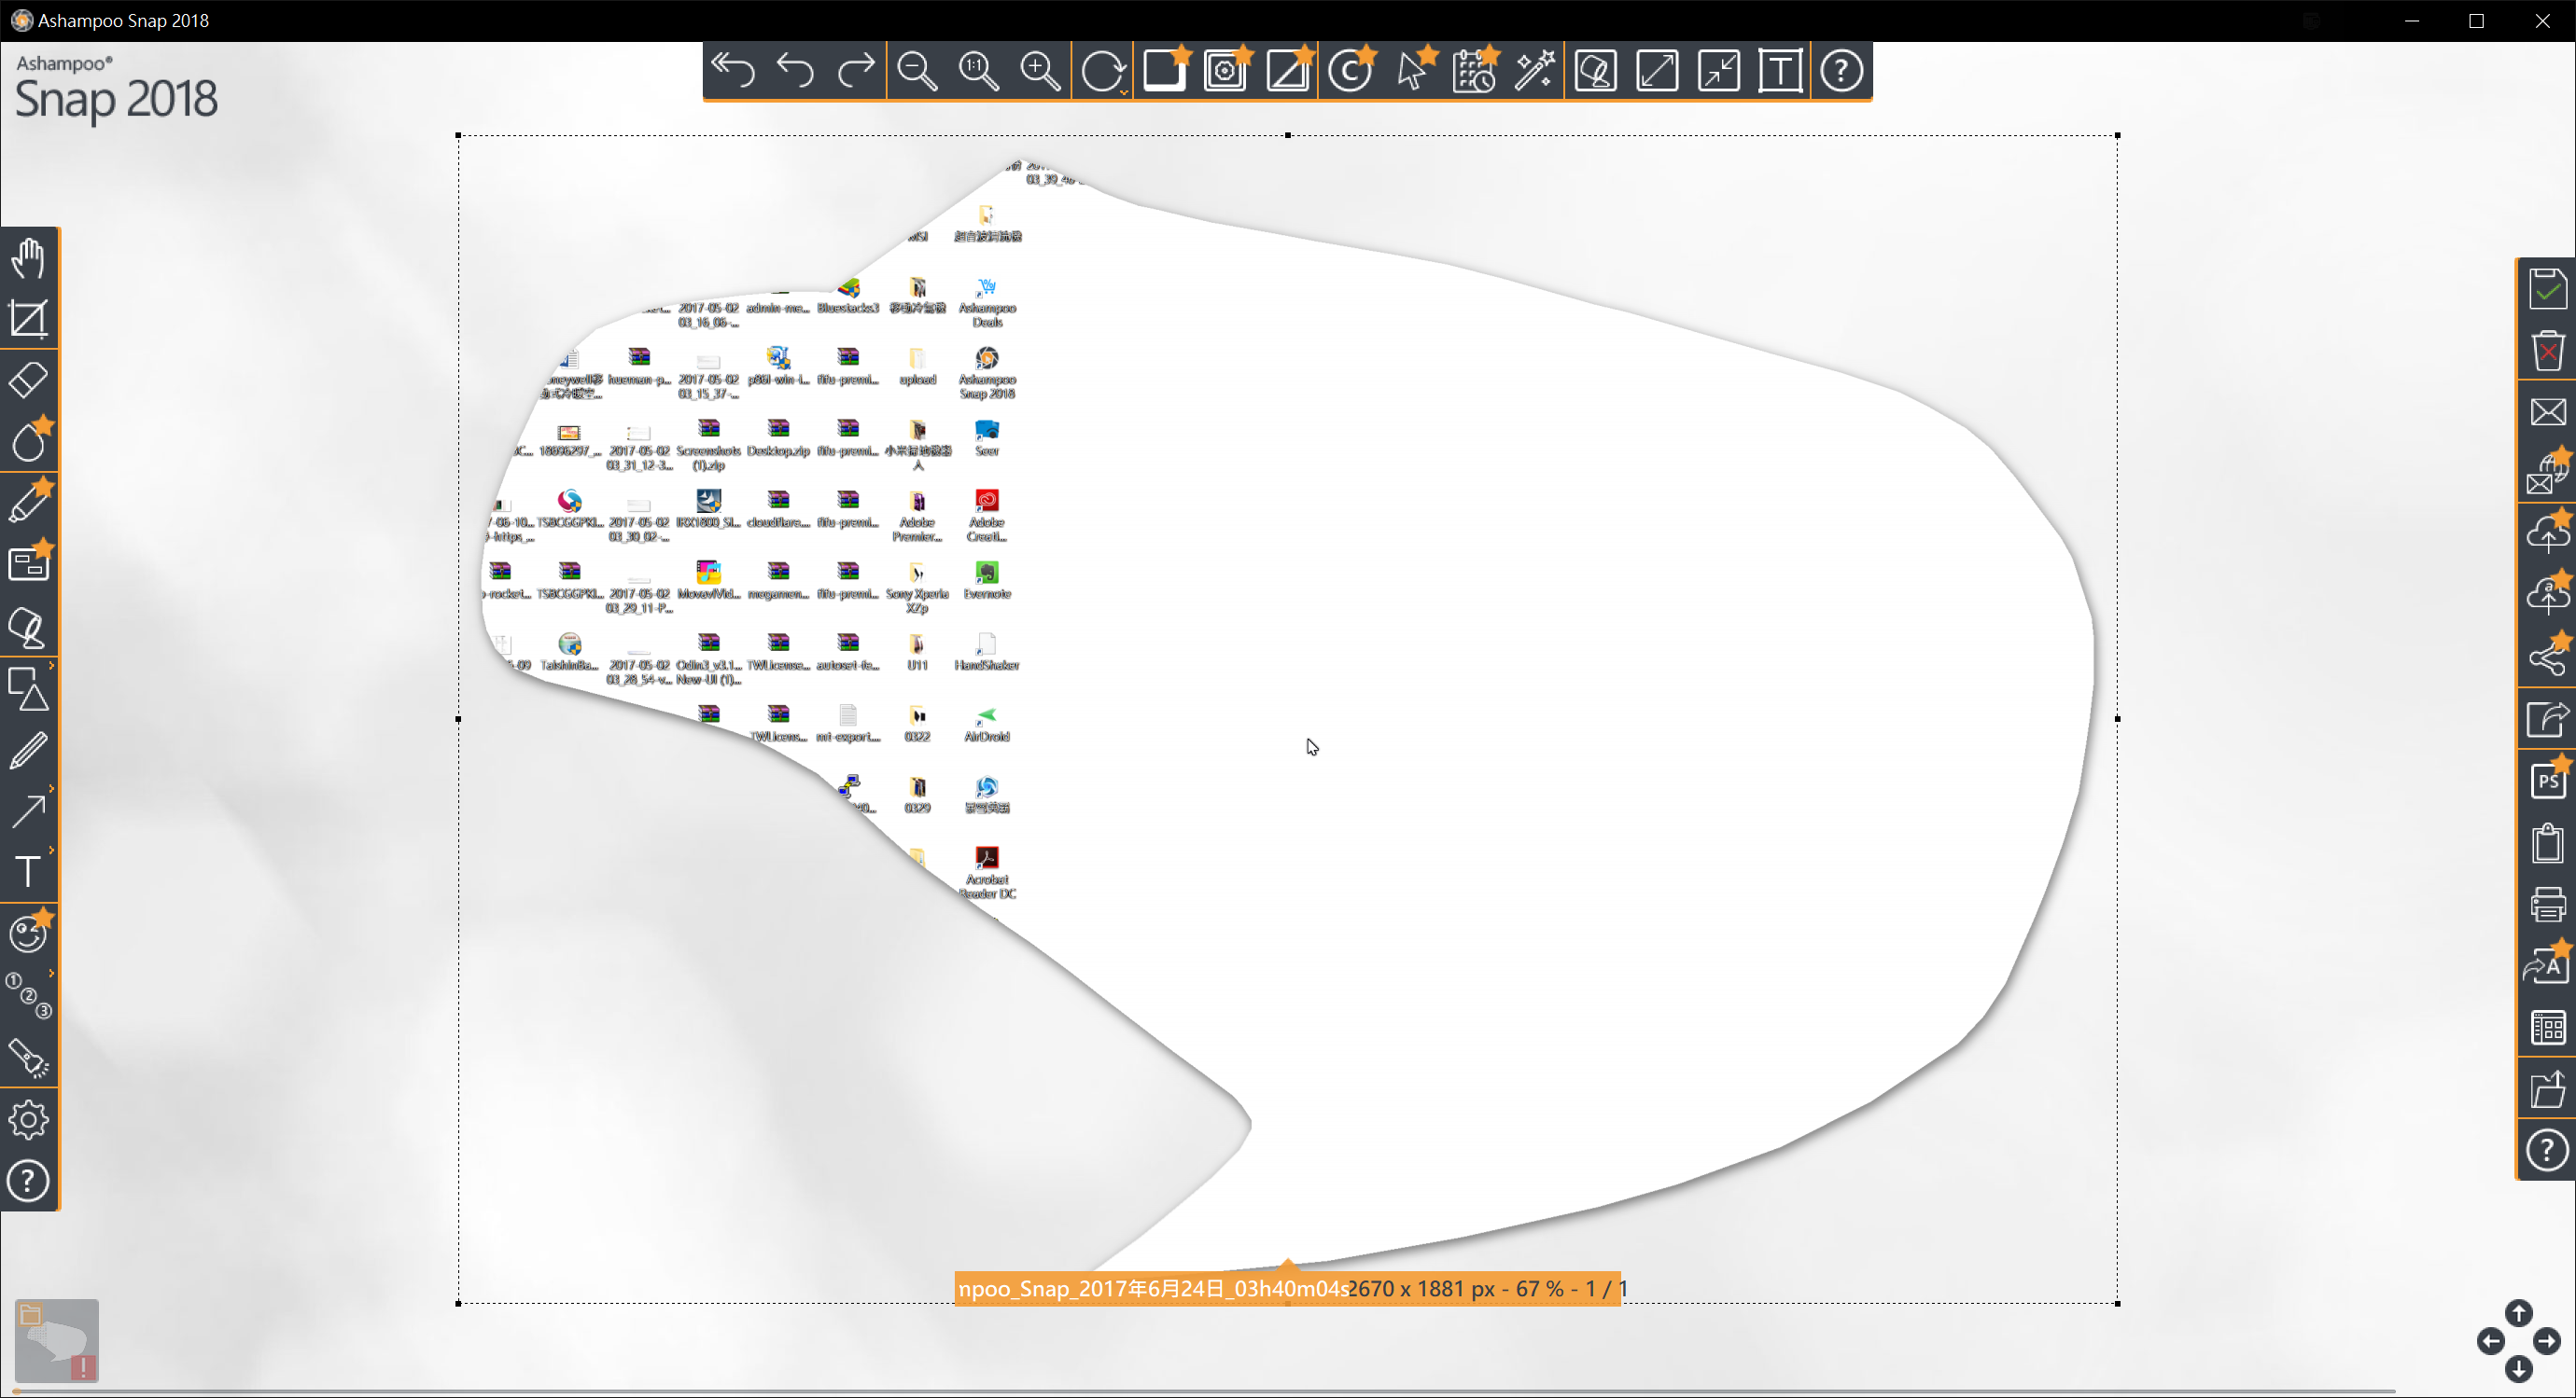Screen dimensions: 2576x1398
Task: Select the Eraser tool
Action: [x=28, y=381]
